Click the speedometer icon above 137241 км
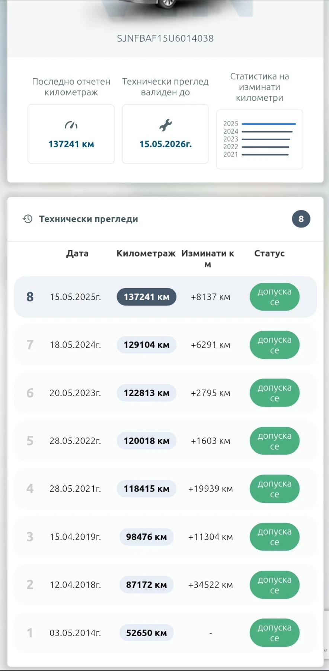This screenshot has width=329, height=671. click(71, 125)
